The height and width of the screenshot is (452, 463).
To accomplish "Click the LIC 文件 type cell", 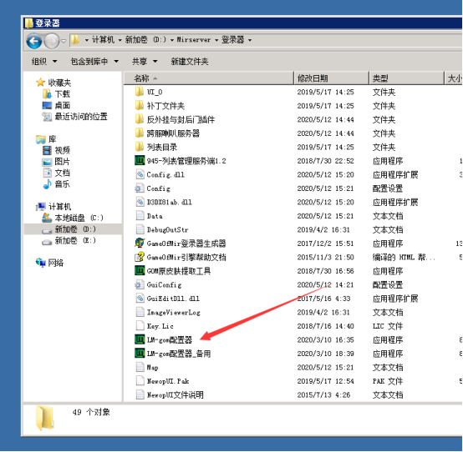I will coord(388,326).
